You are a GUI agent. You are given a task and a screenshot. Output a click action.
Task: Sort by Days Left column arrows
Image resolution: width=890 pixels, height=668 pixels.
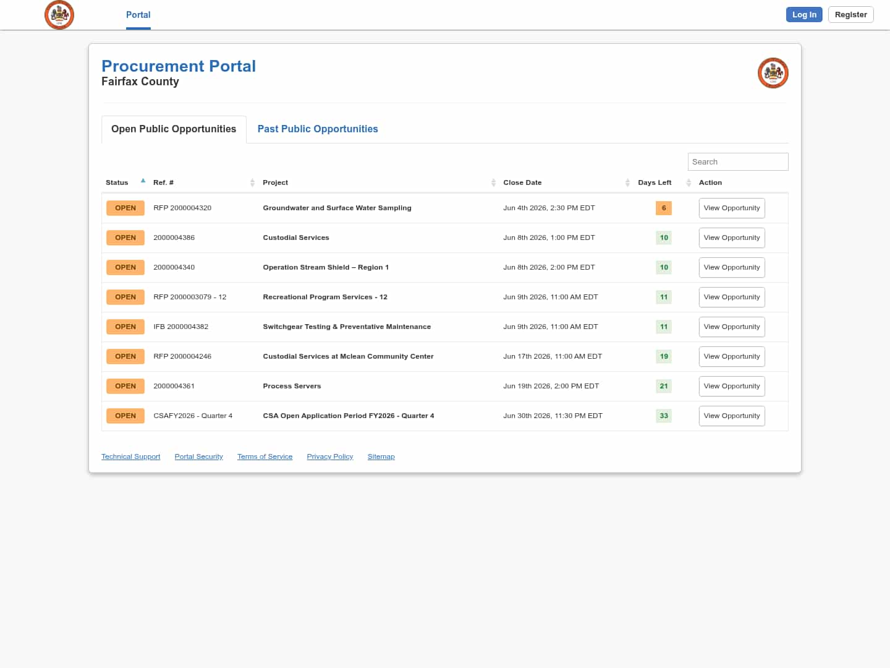click(689, 182)
